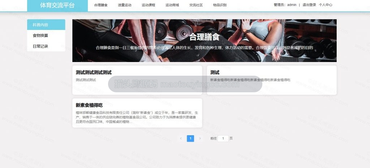Click the 体育交流平台 site logo
Image resolution: width=370 pixels, height=168 pixels.
pos(57,5)
